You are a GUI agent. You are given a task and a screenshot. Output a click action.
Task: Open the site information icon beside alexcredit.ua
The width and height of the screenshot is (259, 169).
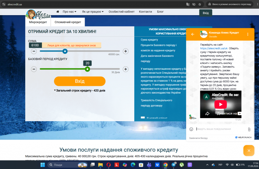(4, 4)
